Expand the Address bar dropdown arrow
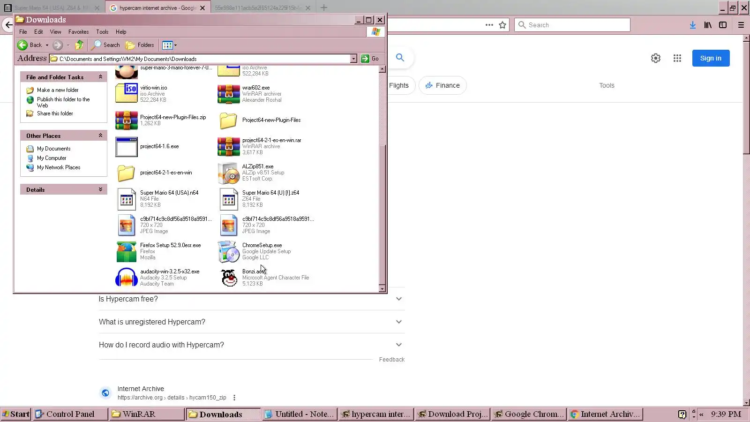Image resolution: width=750 pixels, height=422 pixels. click(353, 59)
